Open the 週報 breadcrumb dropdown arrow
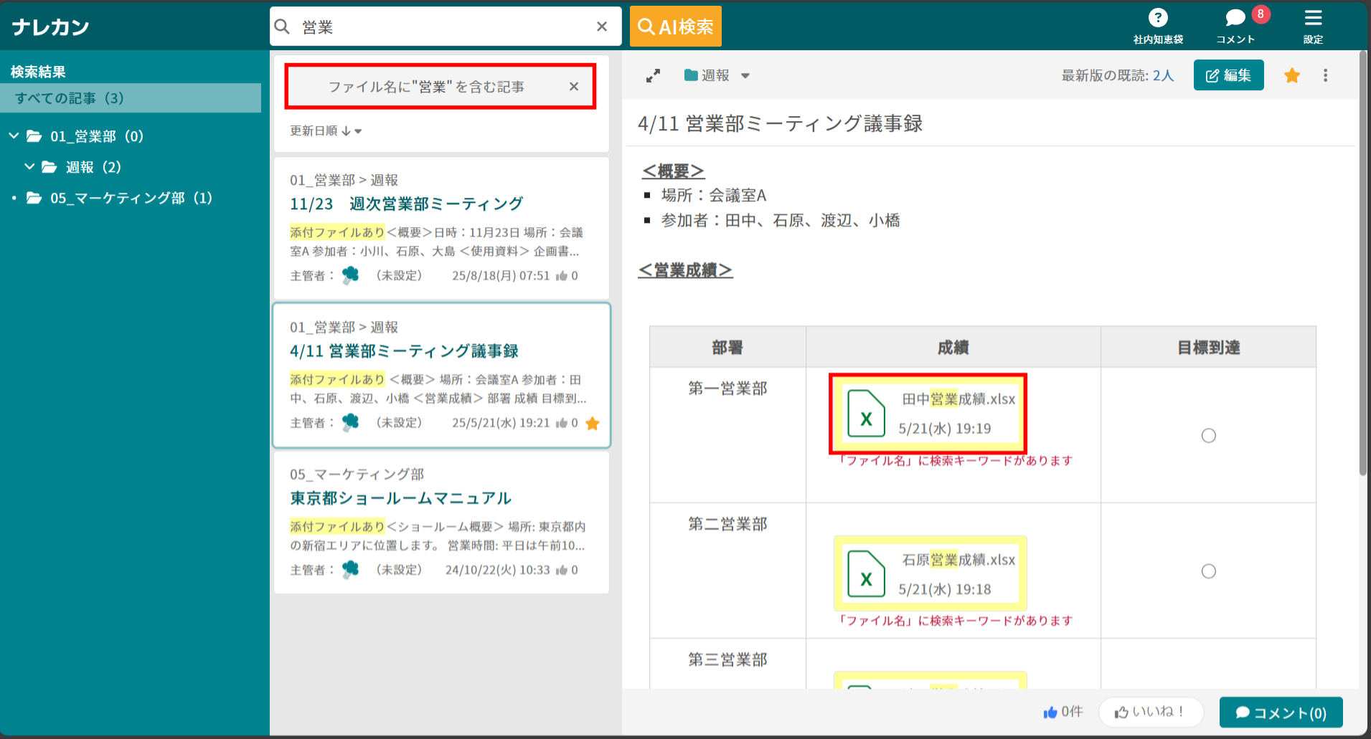The width and height of the screenshot is (1371, 739). point(746,75)
